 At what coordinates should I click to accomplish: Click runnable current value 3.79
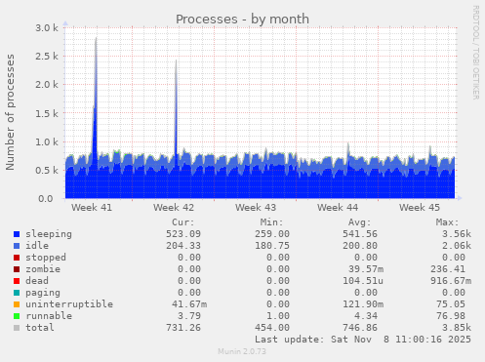[x=189, y=316]
